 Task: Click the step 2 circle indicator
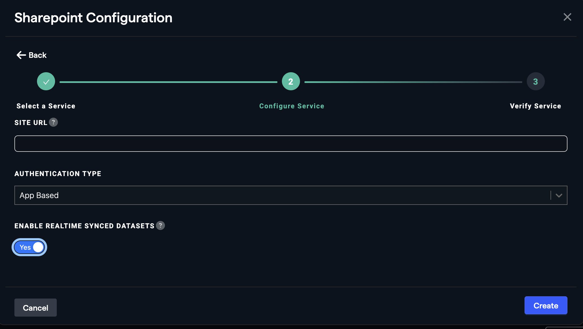(x=291, y=82)
